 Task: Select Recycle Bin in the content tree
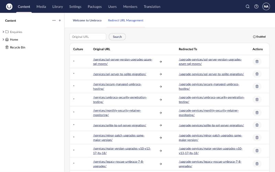click(x=18, y=47)
